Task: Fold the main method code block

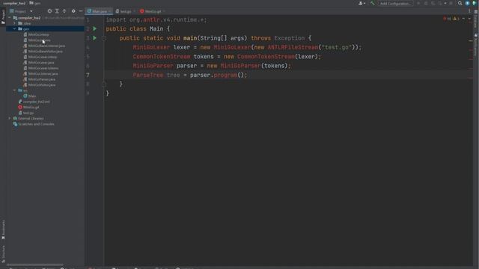Action: pyautogui.click(x=104, y=38)
